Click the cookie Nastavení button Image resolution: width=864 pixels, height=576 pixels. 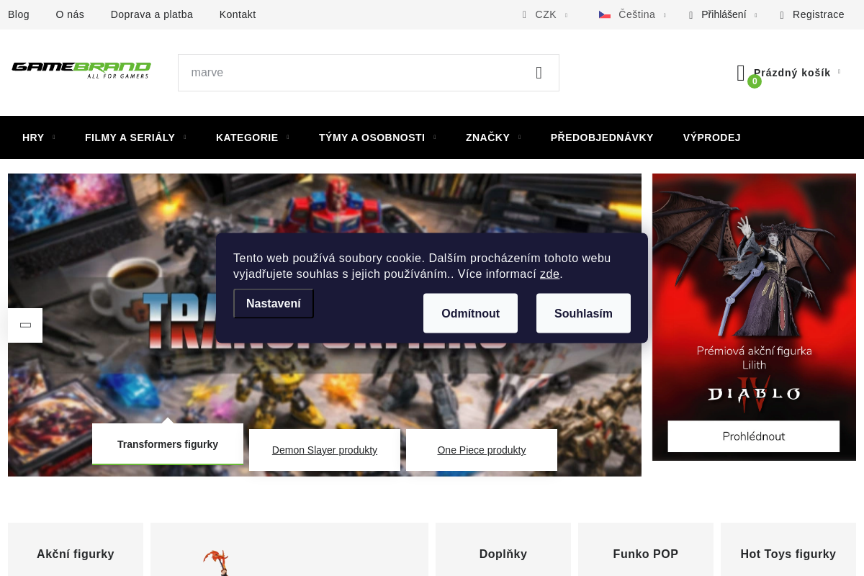click(274, 304)
